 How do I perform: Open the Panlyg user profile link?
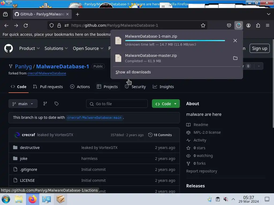[24, 66]
